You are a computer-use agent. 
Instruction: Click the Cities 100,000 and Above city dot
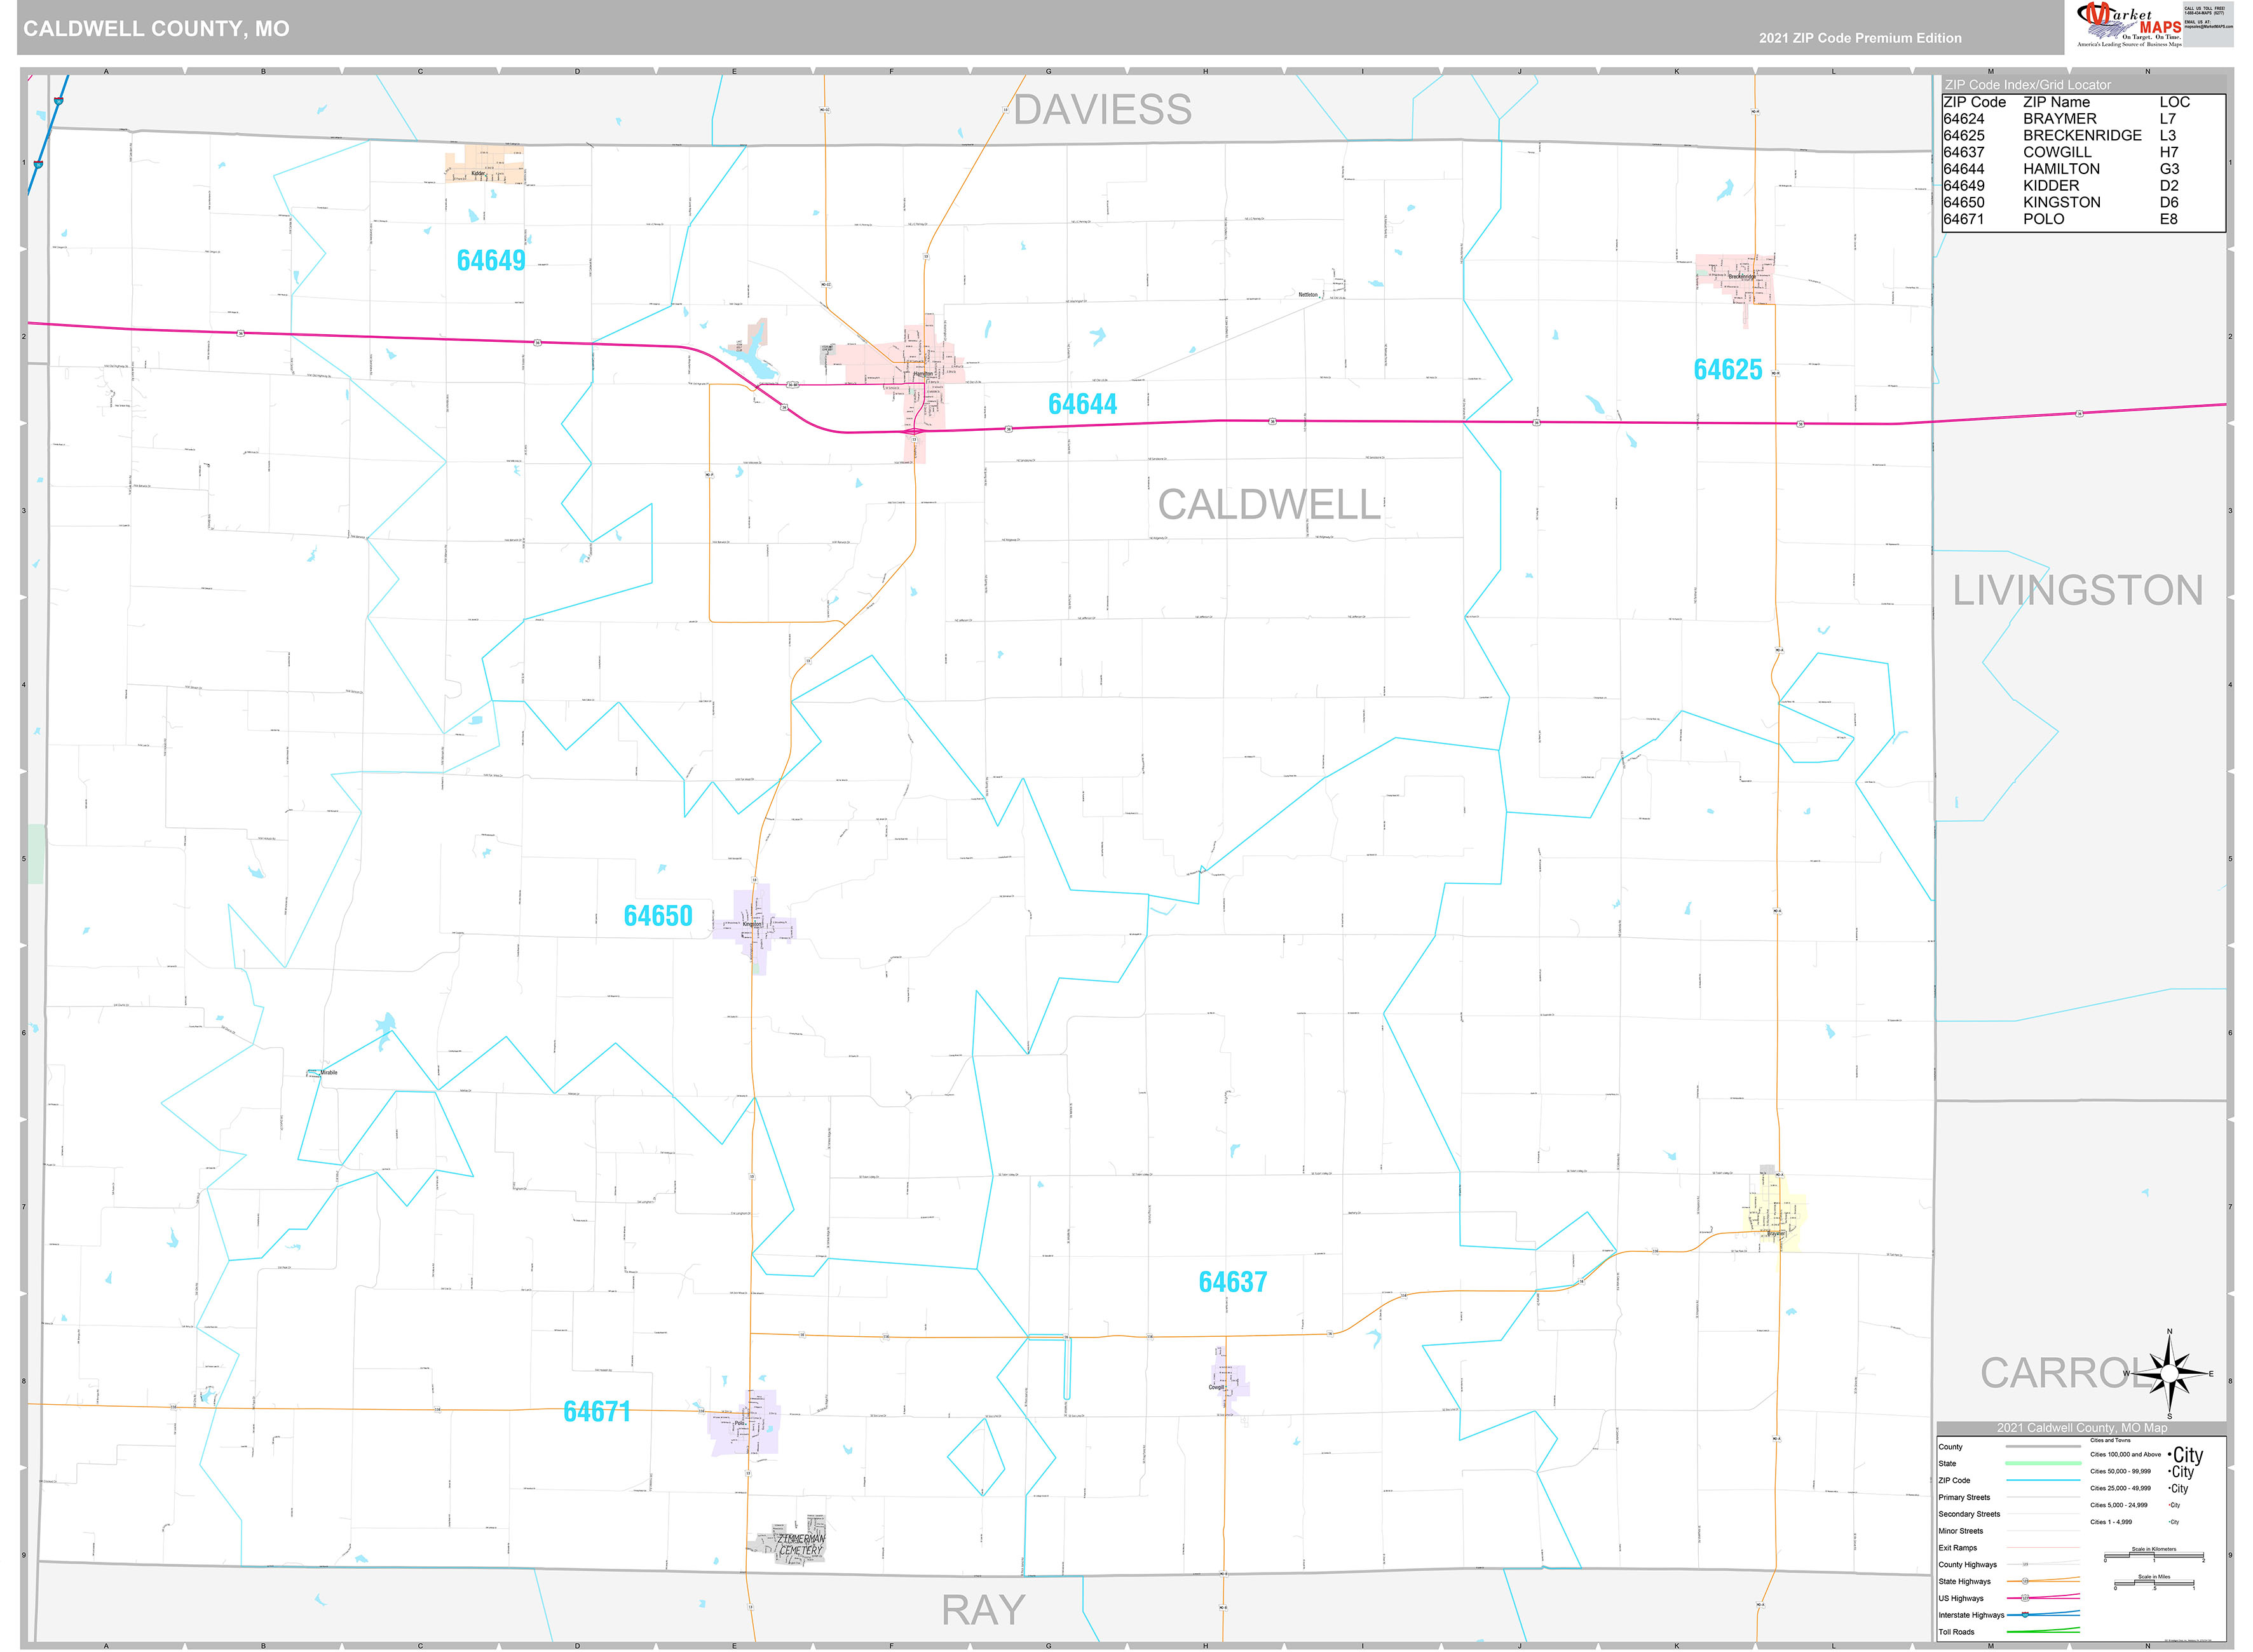point(2170,1455)
